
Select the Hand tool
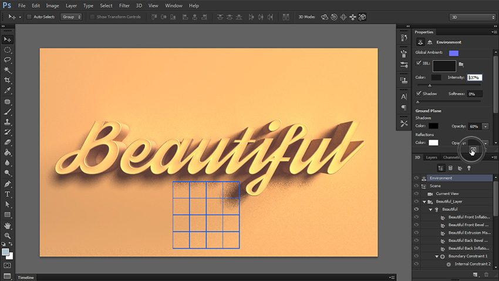click(x=8, y=225)
